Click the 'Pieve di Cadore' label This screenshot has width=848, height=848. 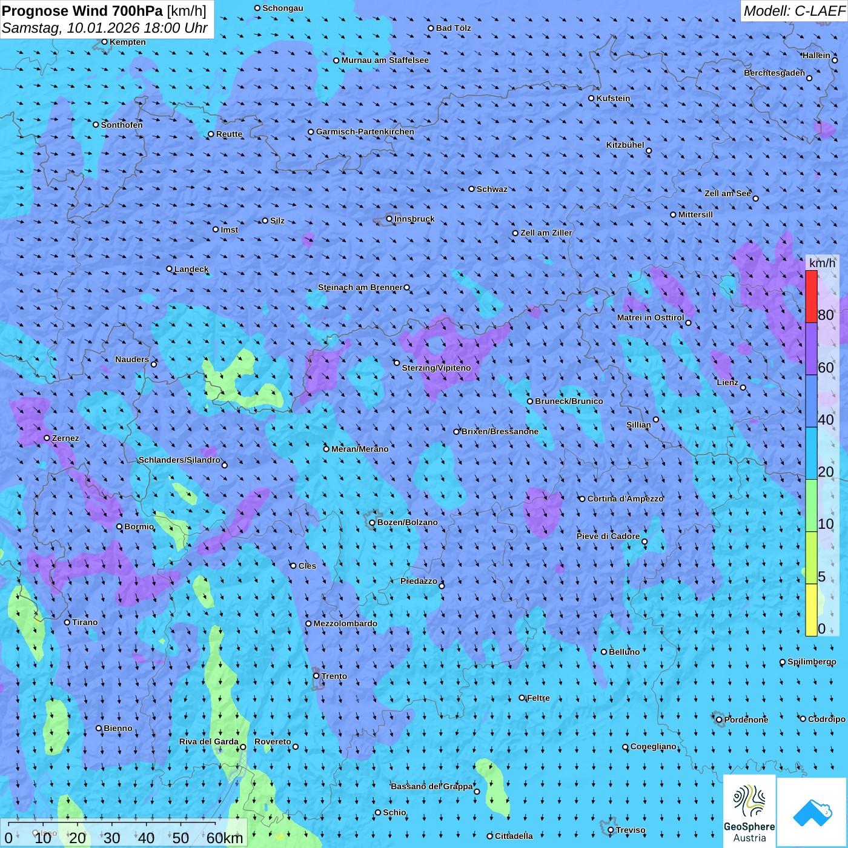click(608, 536)
